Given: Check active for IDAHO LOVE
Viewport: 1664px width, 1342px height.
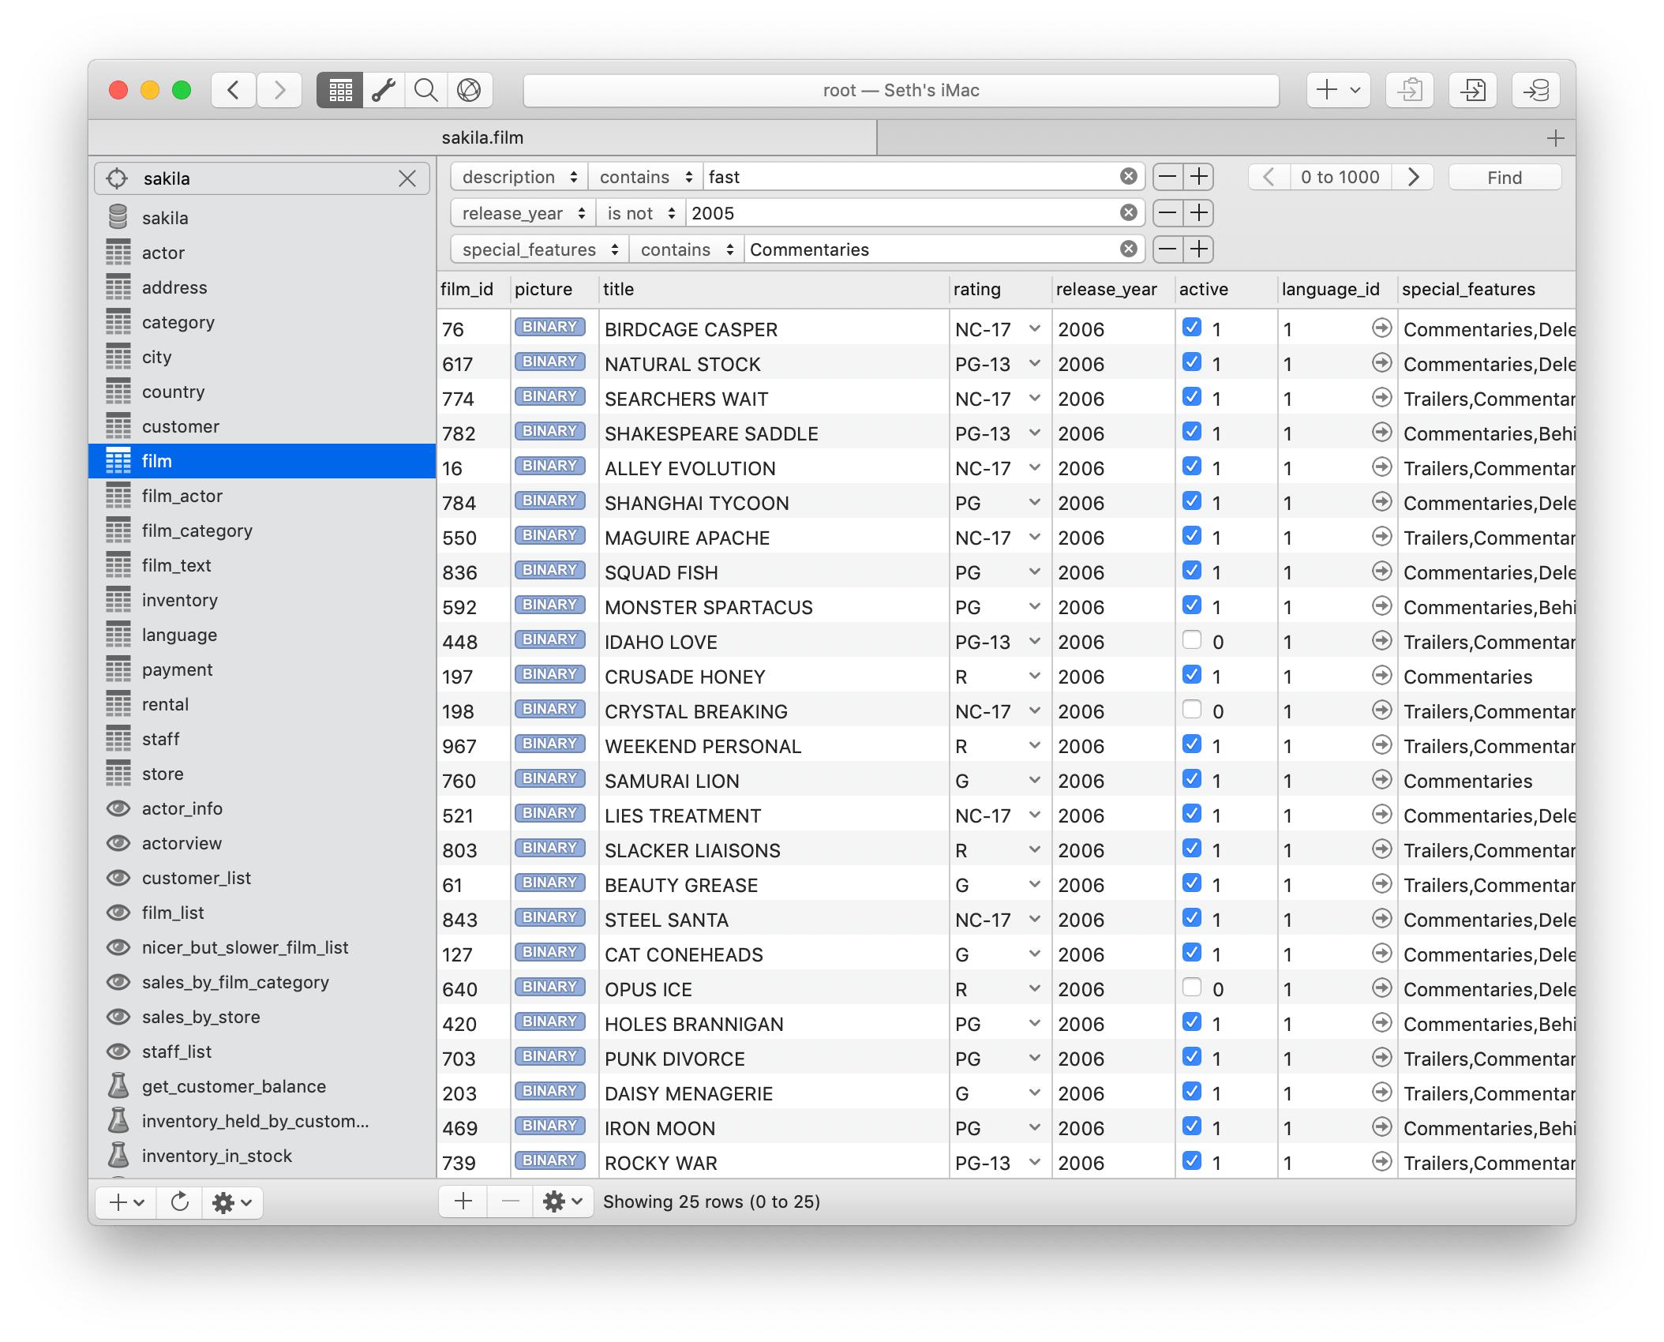Looking at the screenshot, I should [1192, 640].
